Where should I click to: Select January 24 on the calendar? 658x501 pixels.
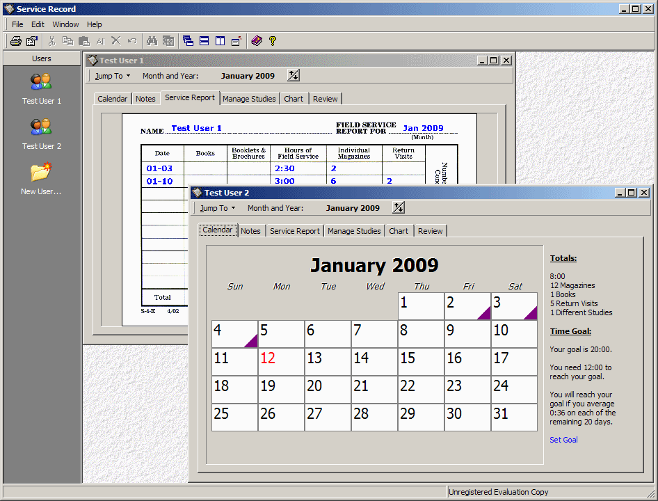point(514,389)
